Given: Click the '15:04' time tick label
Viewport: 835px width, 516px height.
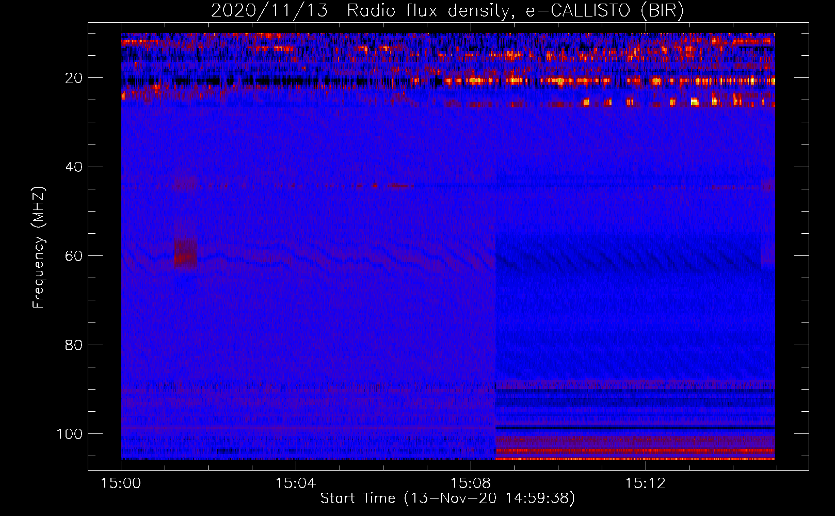Looking at the screenshot, I should click(296, 483).
